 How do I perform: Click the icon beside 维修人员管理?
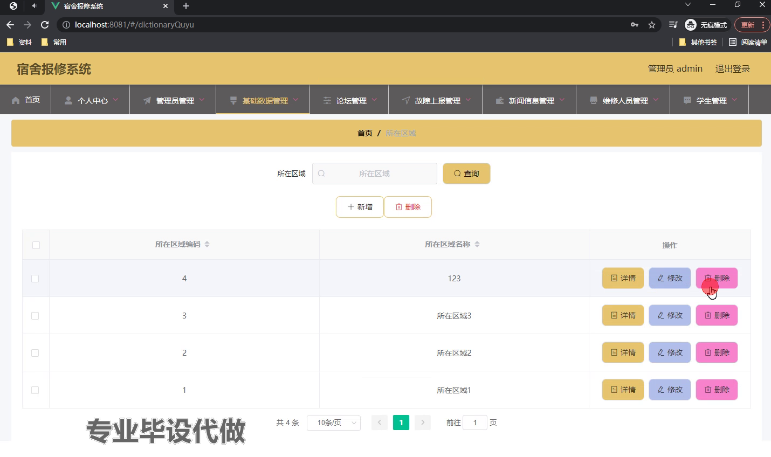point(594,100)
